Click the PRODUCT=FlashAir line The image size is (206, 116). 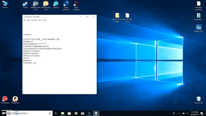tap(32, 51)
